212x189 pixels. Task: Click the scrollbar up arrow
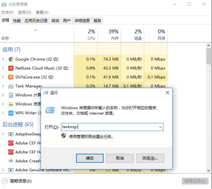click(209, 46)
